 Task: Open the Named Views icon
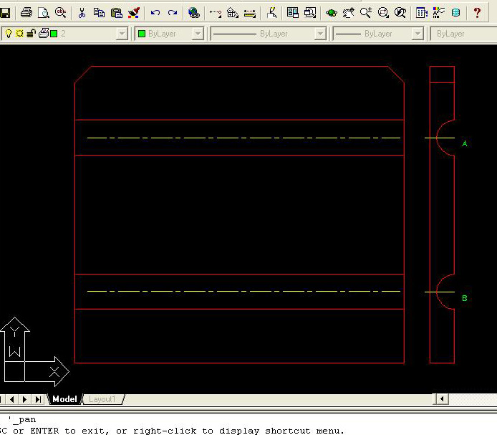coord(310,13)
